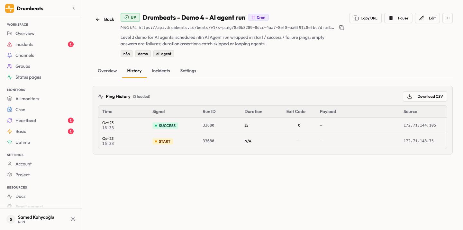Click the Uptime wifi icon
The height and width of the screenshot is (230, 463).
[10, 142]
